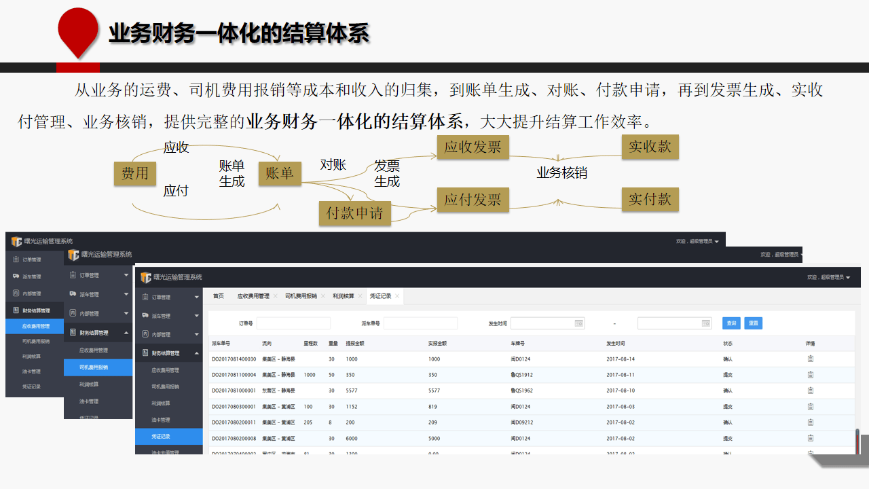Select 内部管理 icon in rearmost window sidebar
869x489 pixels.
[x=16, y=293]
